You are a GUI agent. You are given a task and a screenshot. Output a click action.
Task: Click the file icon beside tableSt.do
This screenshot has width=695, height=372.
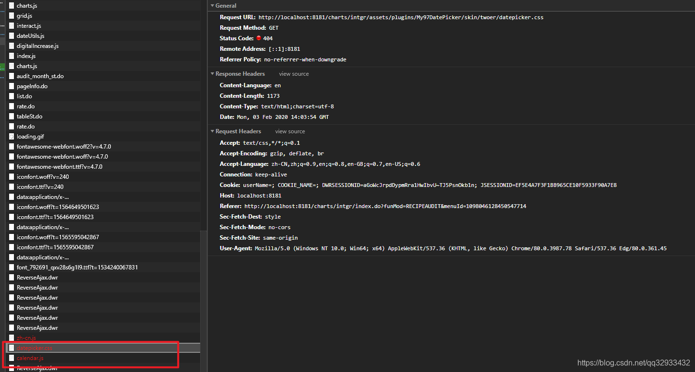12,116
